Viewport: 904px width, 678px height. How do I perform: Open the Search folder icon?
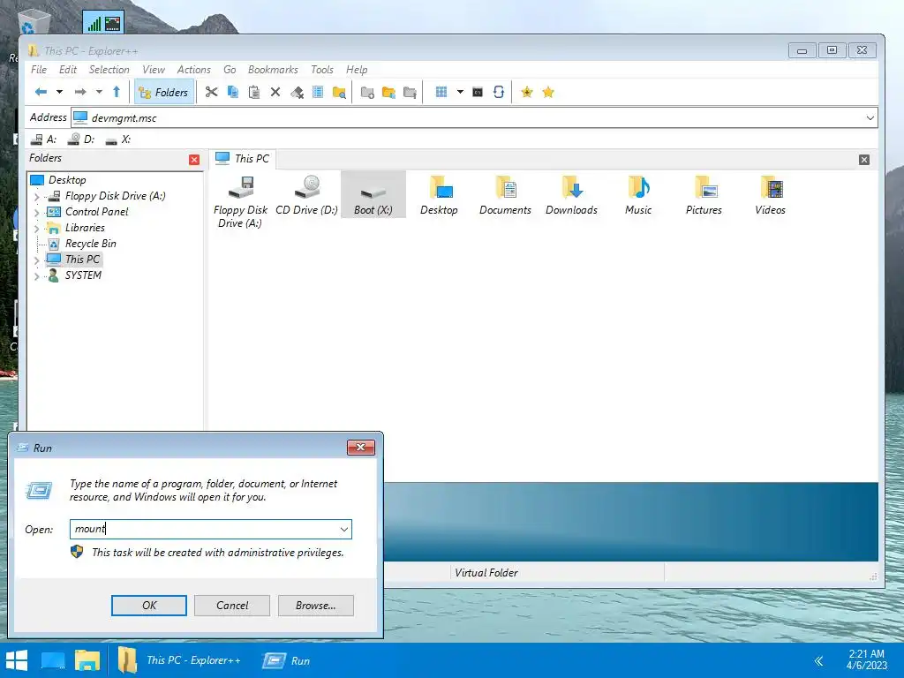(339, 92)
